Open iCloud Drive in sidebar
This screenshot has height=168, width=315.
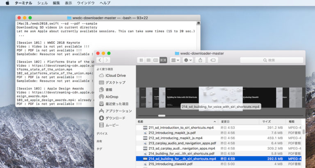point(115,76)
